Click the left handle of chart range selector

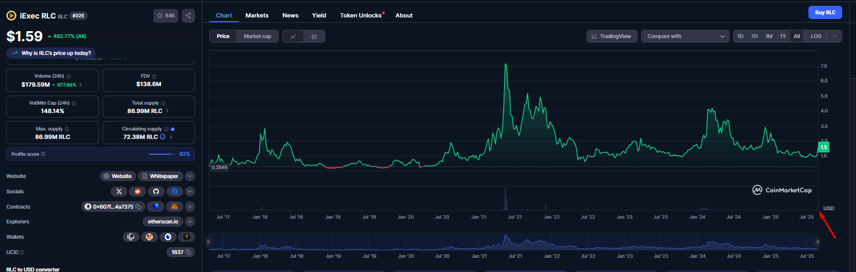click(208, 242)
